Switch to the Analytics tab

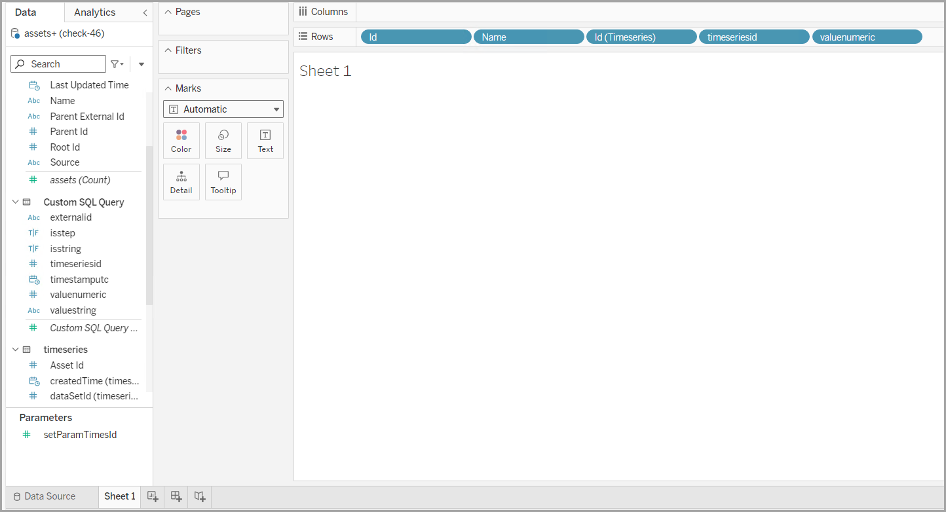coord(94,12)
